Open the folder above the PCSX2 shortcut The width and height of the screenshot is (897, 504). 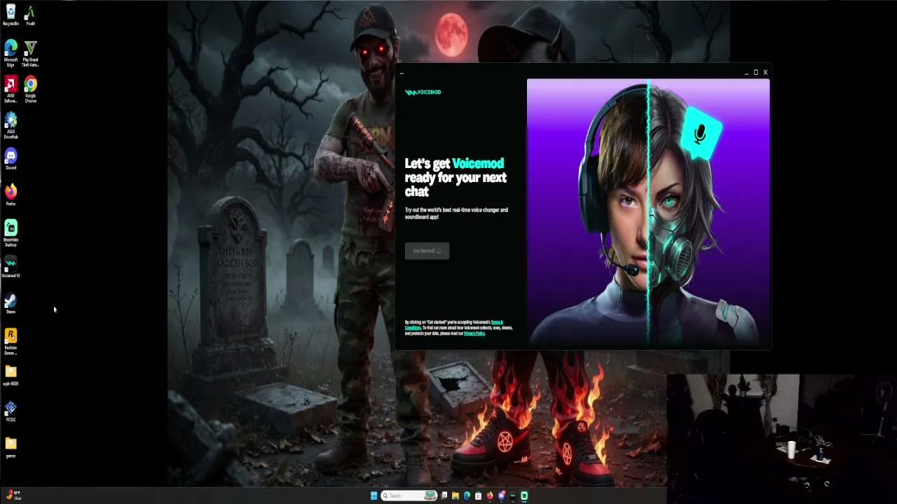[x=11, y=375]
